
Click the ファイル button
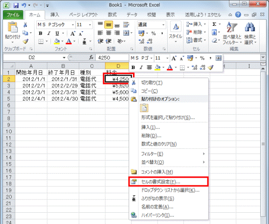point(13,15)
